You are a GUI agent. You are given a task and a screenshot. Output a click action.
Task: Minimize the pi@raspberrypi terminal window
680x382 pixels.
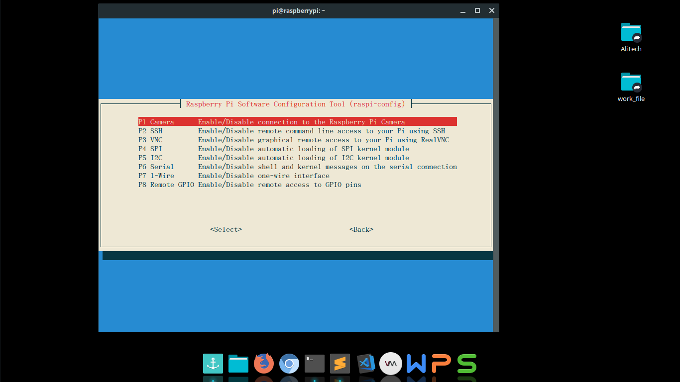click(x=462, y=10)
